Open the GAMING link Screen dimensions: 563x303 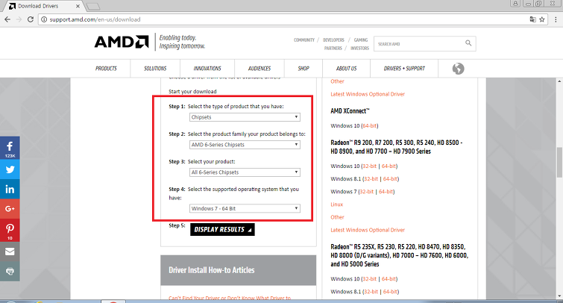pyautogui.click(x=361, y=40)
